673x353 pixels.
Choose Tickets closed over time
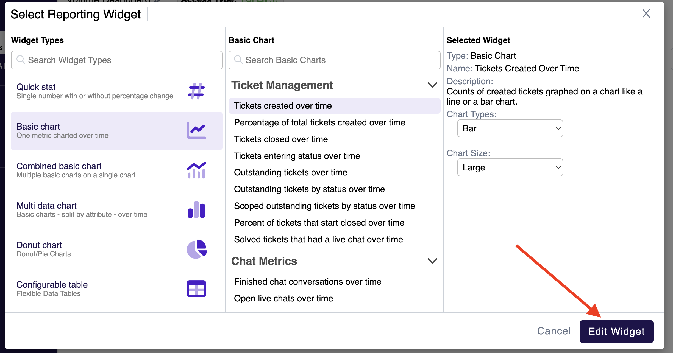[334, 139]
